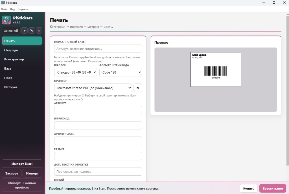Viewport: 289px width, 194px height.
Task: Click the 'База пуста' hint text
Action: [97, 59]
